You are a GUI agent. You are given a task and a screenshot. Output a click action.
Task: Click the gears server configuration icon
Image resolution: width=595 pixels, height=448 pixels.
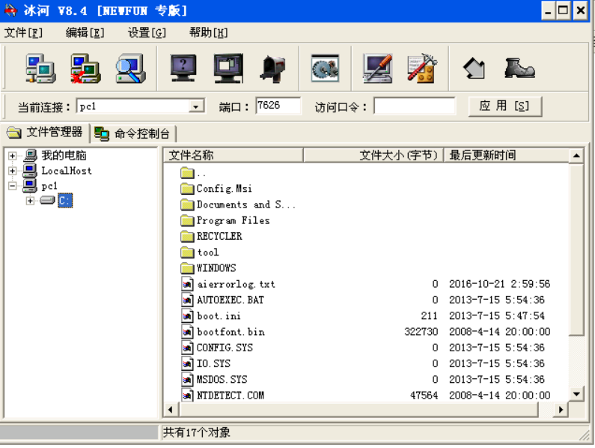[326, 68]
